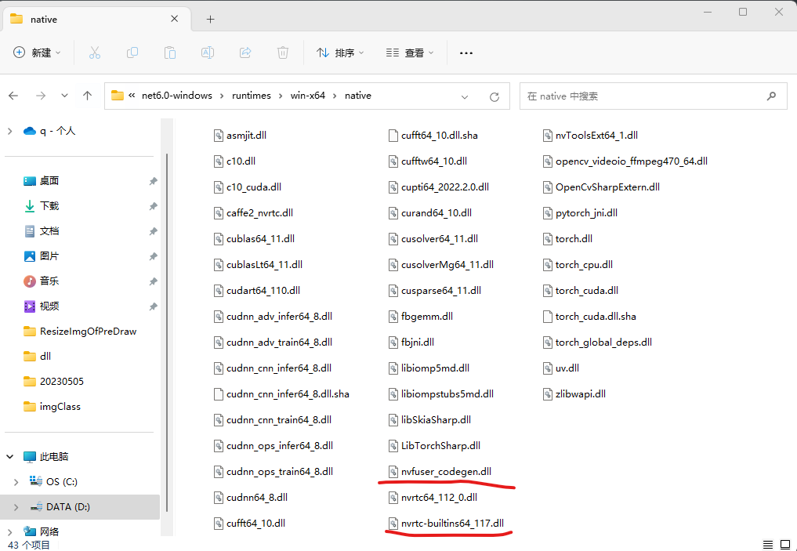Delete files using the trash icon

[281, 53]
